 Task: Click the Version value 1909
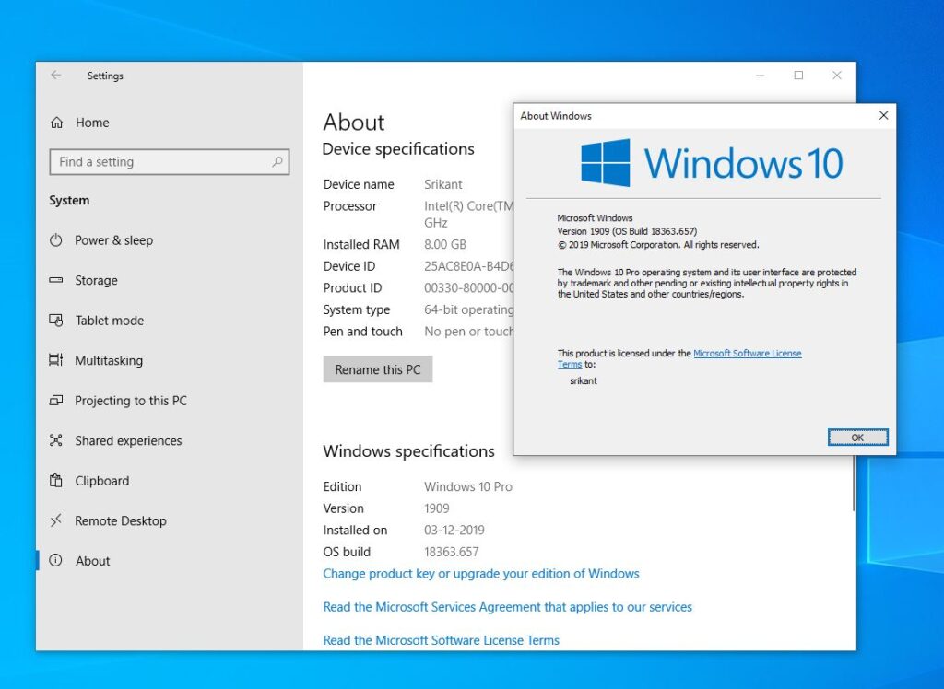[x=436, y=508]
